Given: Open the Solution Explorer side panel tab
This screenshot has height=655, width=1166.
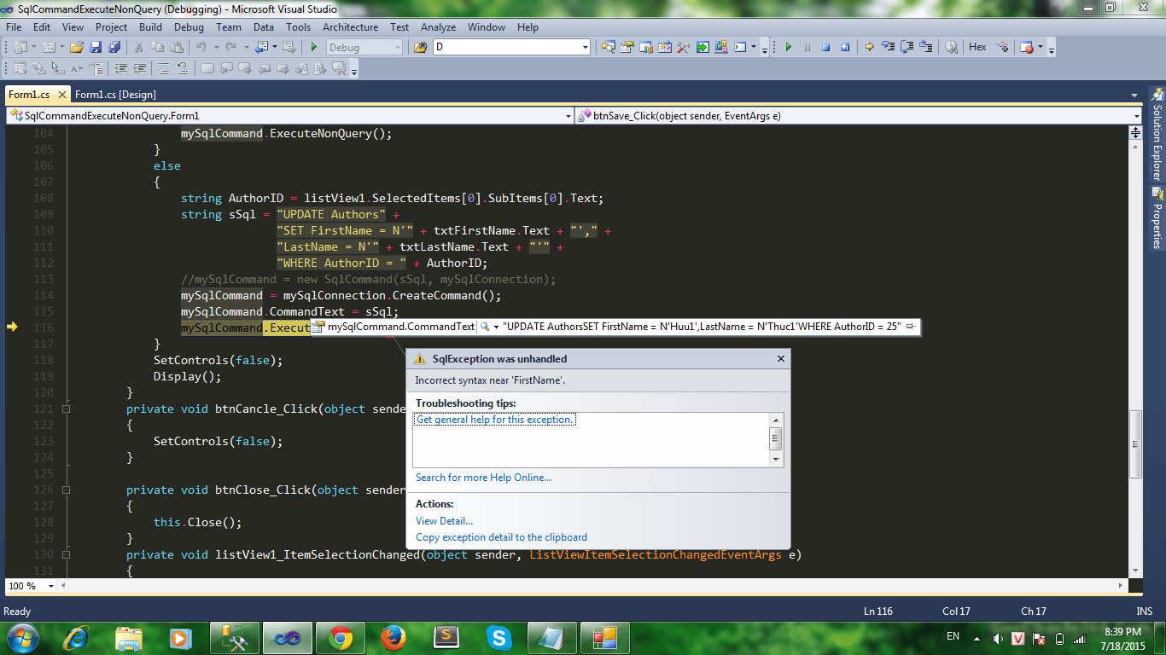Looking at the screenshot, I should click(1157, 134).
